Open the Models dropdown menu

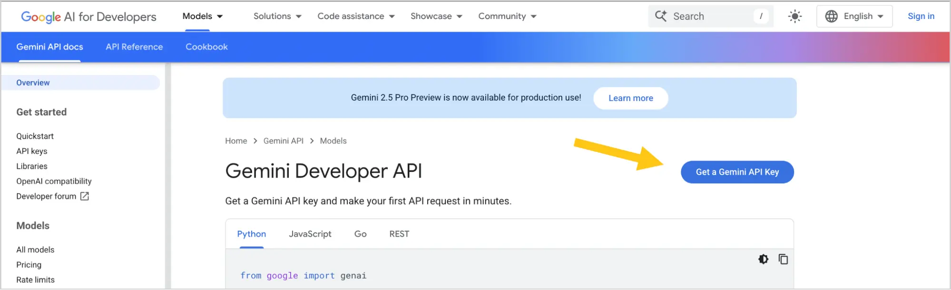click(x=203, y=16)
